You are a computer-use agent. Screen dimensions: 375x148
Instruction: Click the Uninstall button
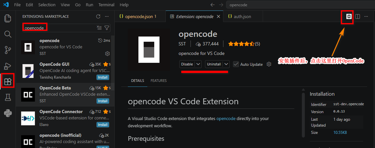(x=214, y=64)
